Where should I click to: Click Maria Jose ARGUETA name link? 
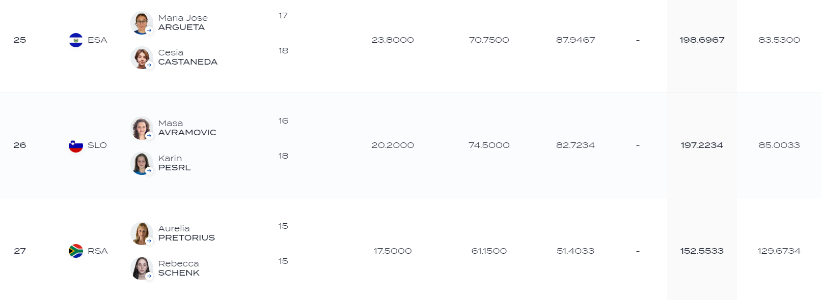point(183,23)
